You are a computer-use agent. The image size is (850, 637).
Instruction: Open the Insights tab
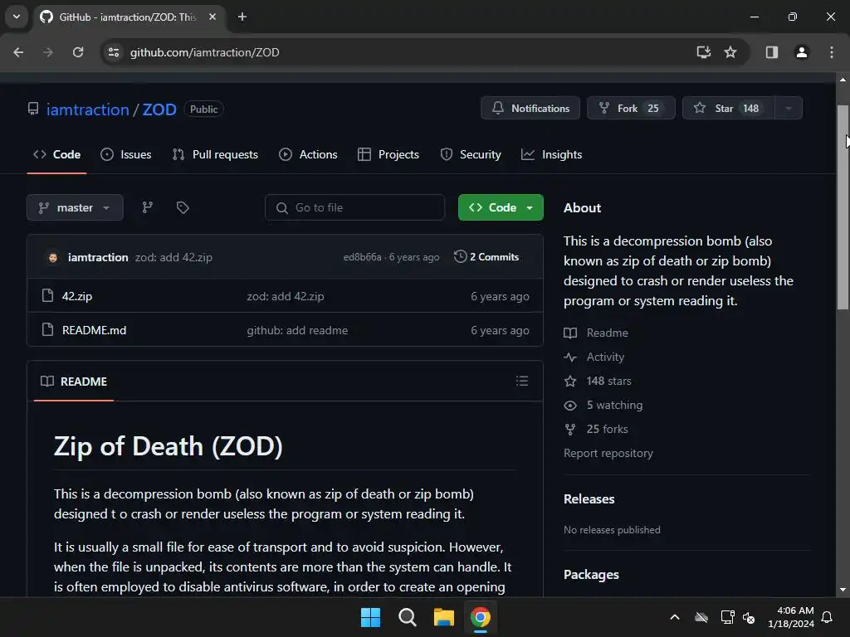[x=551, y=154]
